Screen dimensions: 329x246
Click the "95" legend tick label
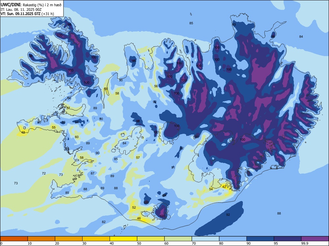[276, 243]
